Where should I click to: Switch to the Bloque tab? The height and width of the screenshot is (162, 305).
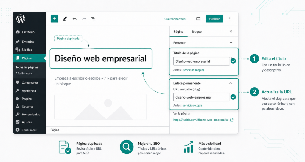pos(197,31)
